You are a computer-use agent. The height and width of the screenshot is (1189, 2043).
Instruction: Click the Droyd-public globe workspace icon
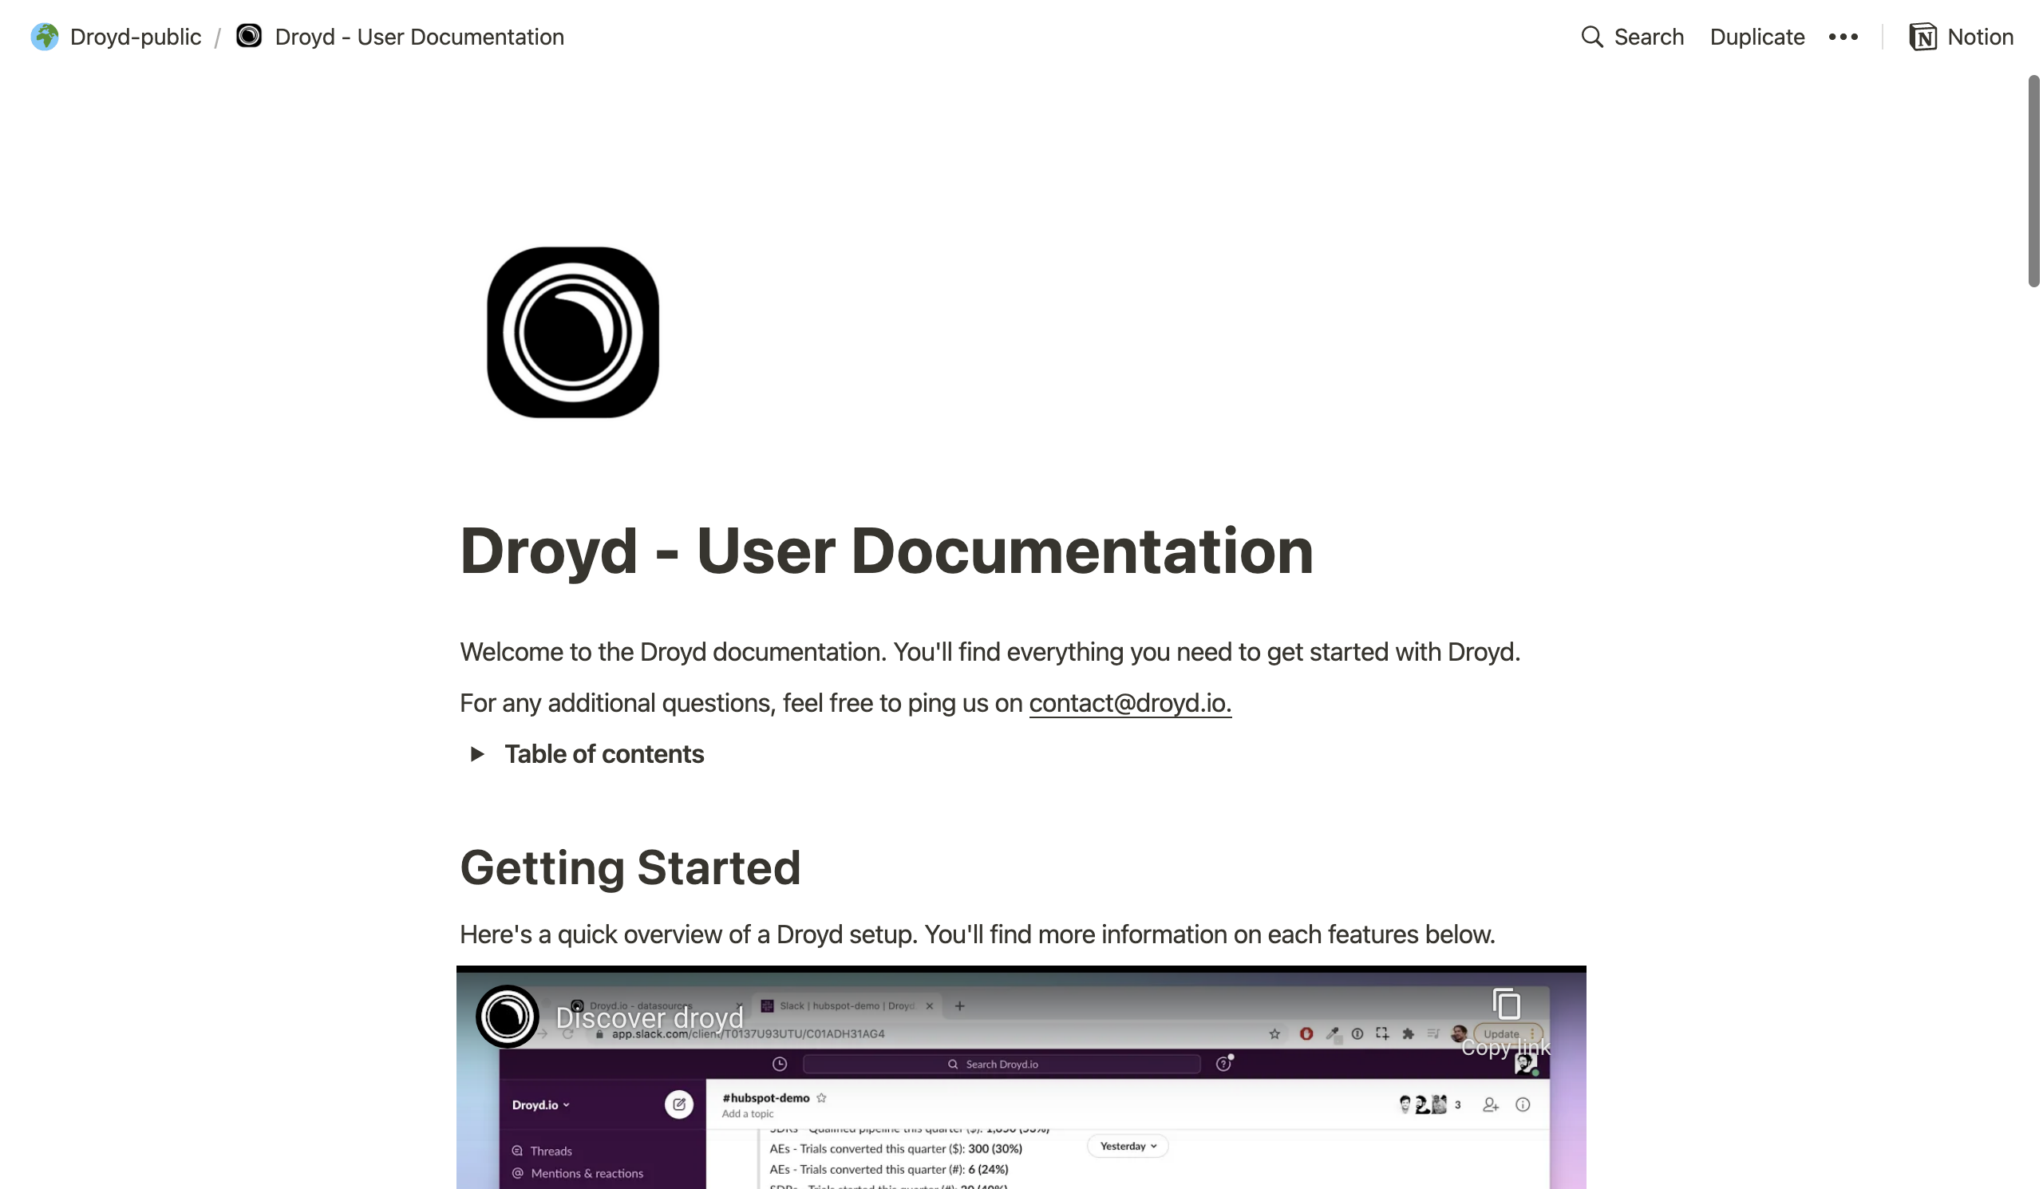tap(45, 37)
